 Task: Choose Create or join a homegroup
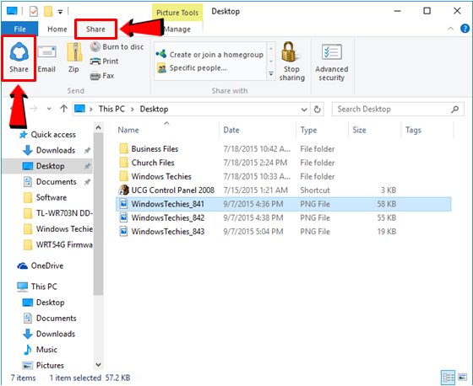click(209, 55)
